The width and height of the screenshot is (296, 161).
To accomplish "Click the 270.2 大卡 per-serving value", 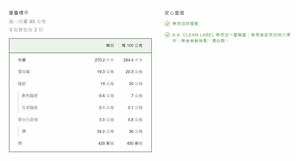I will coord(104,60).
